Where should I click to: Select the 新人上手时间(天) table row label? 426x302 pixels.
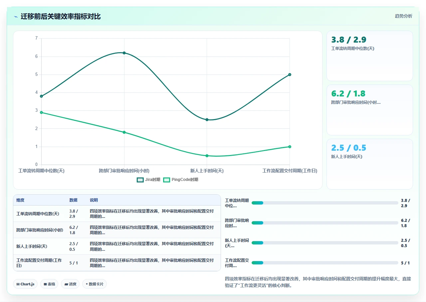coord(32,246)
